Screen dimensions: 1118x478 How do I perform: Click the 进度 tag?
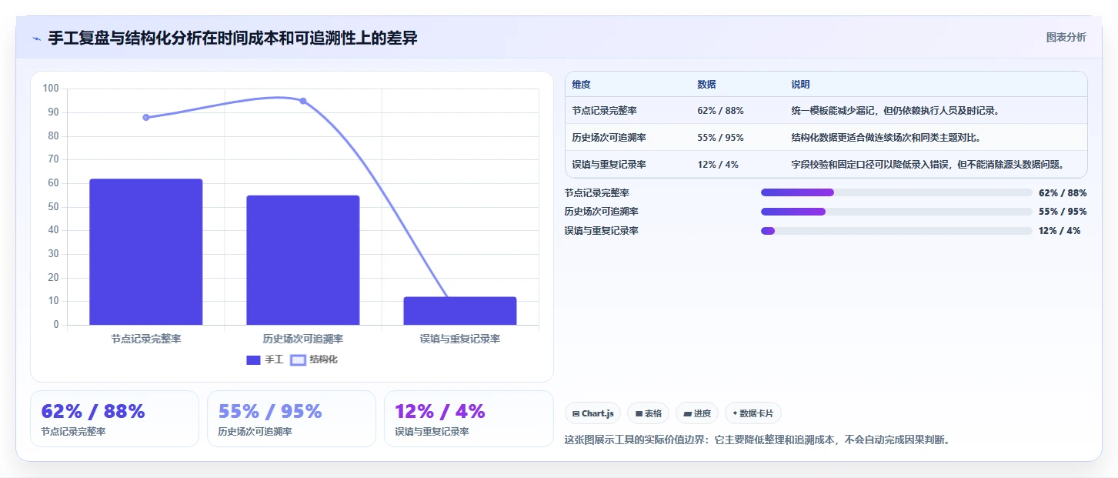[697, 413]
